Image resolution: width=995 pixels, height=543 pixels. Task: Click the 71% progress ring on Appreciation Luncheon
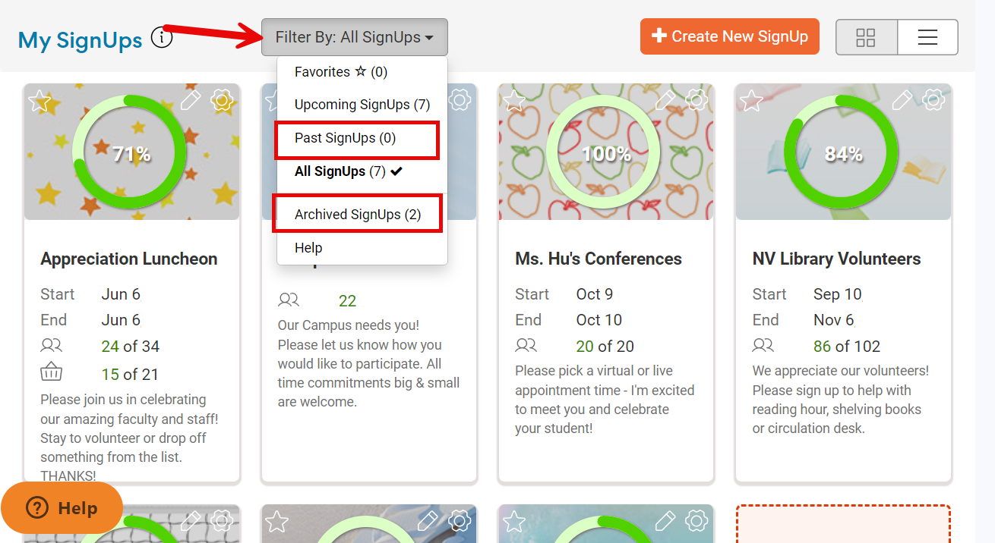coord(131,153)
